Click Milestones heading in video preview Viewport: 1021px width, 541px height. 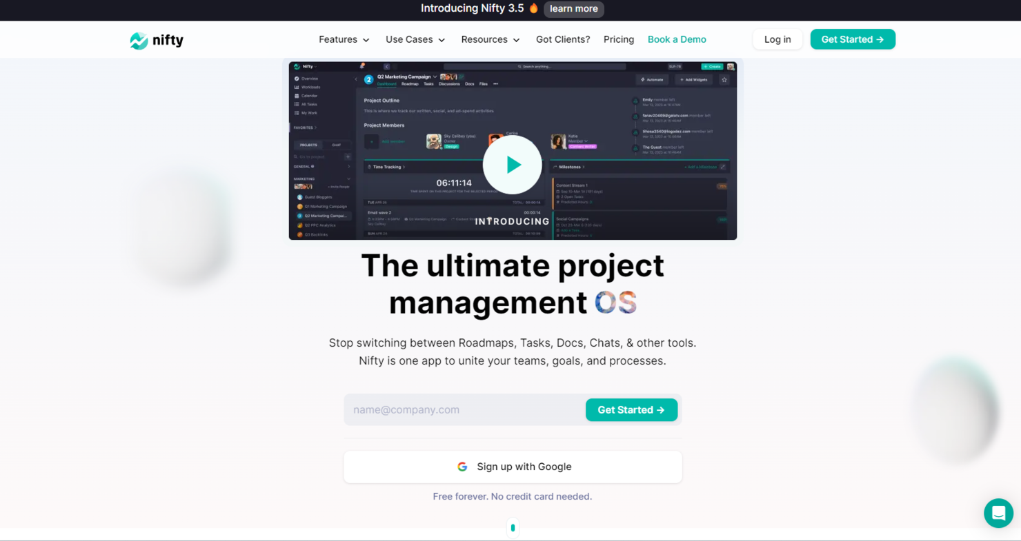(x=571, y=167)
